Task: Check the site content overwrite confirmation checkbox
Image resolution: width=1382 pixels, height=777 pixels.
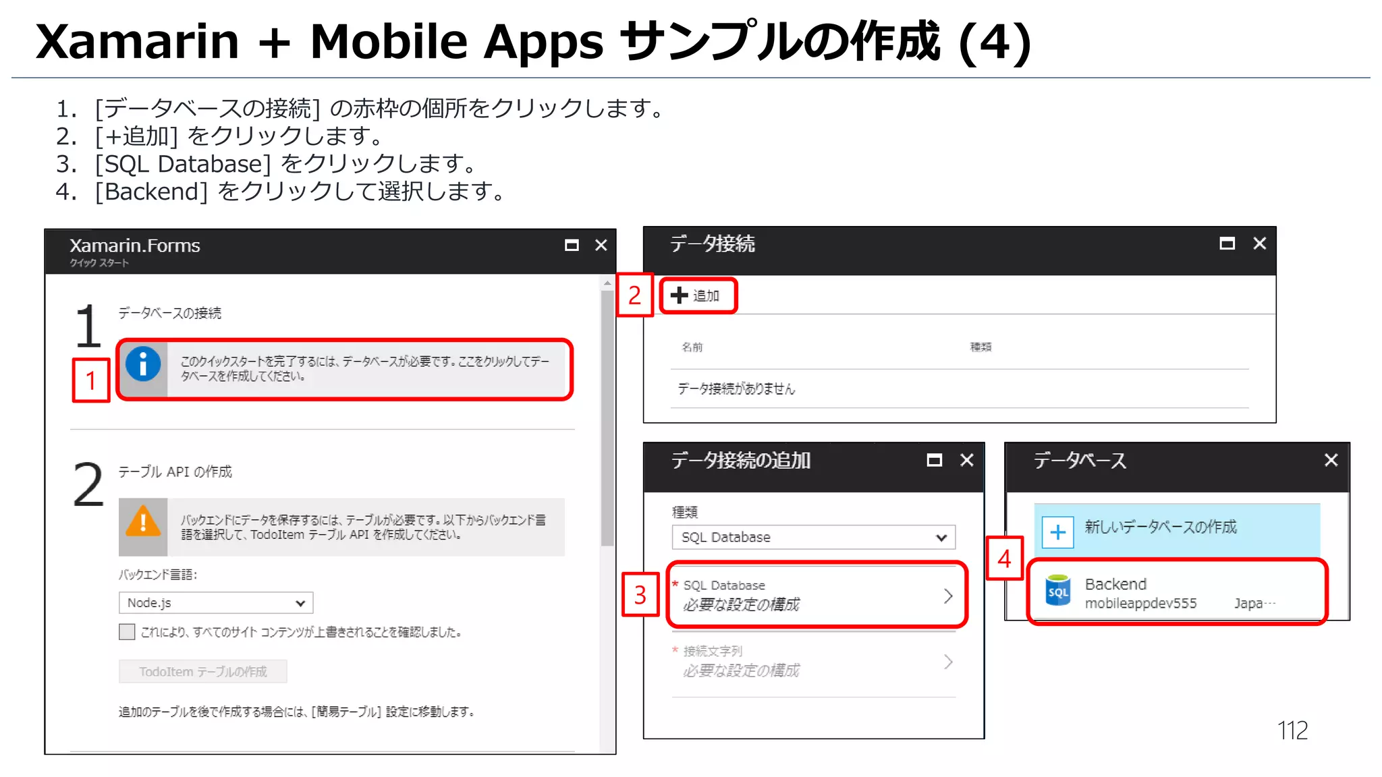Action: [127, 632]
